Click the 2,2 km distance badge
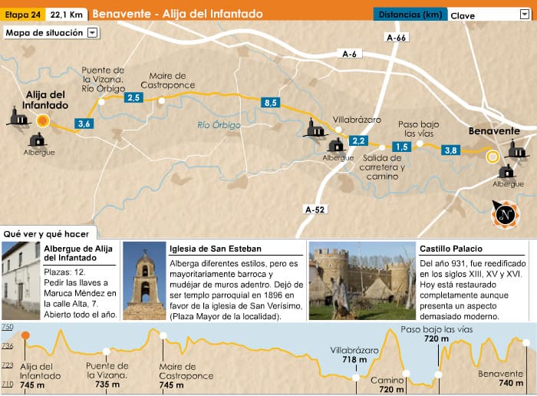 tap(358, 140)
